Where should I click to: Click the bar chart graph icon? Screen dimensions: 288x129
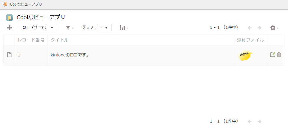[122, 28]
